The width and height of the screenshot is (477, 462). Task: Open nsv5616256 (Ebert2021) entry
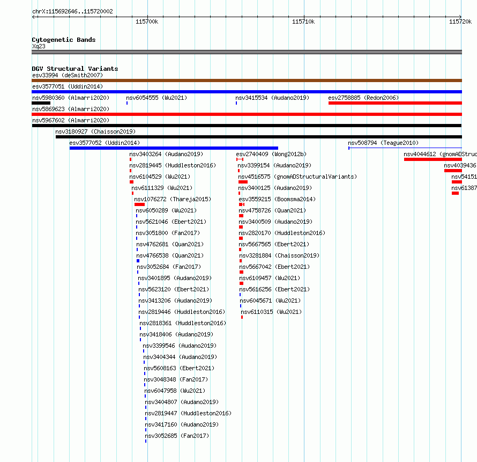[x=274, y=289]
